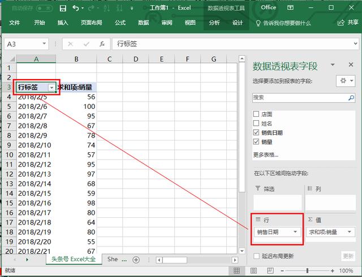Click the Insert Function fx icon
362x277 pixels.
pyautogui.click(x=102, y=44)
